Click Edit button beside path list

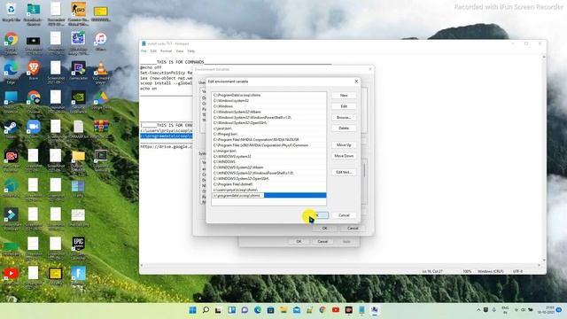pos(344,106)
